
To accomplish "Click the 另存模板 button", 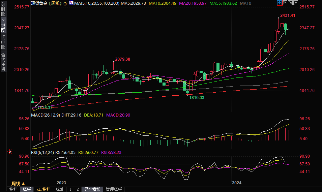I will click(x=92, y=189).
